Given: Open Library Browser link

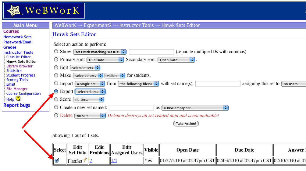Looking at the screenshot, I should coord(19,66).
